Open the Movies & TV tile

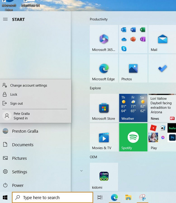click(x=104, y=137)
